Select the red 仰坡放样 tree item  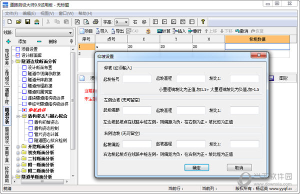(x=37, y=110)
